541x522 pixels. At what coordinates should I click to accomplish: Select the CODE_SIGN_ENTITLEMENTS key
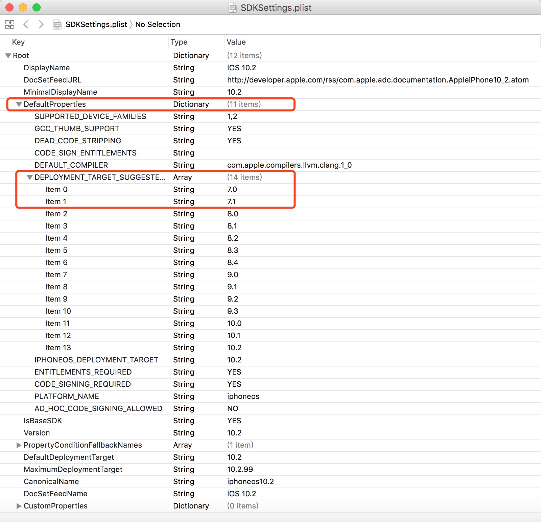[x=86, y=153]
